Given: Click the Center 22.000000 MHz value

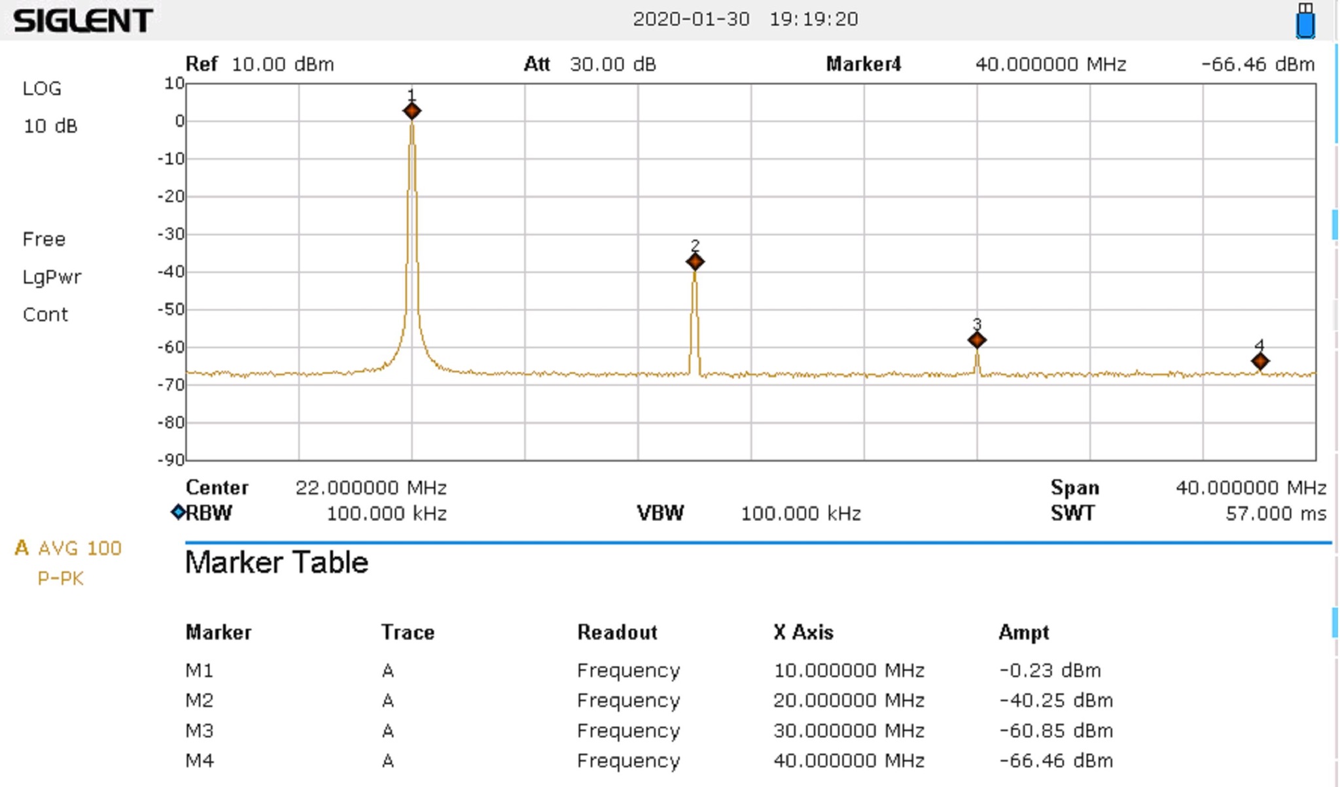Looking at the screenshot, I should pyautogui.click(x=371, y=488).
